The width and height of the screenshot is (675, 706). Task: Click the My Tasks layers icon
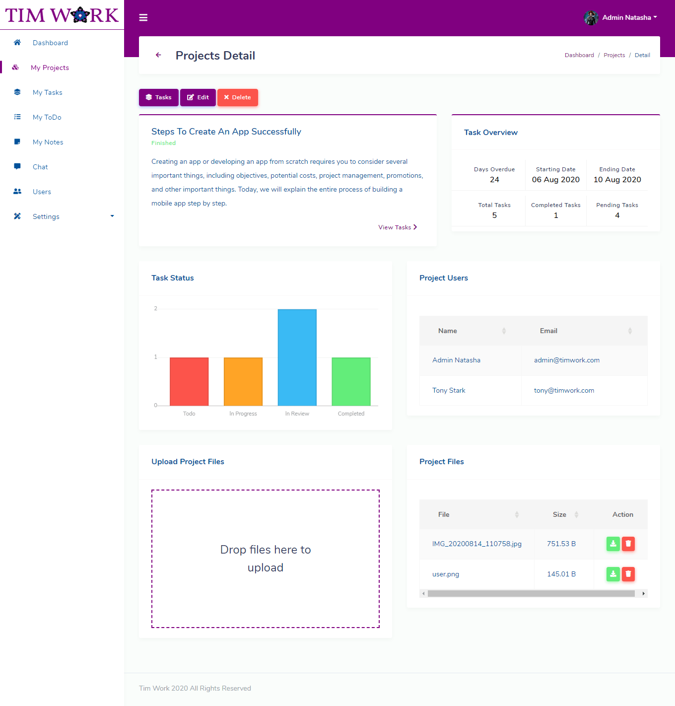17,92
